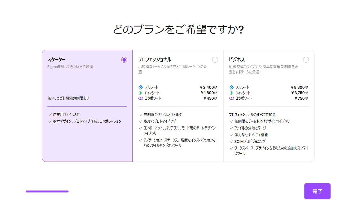Click the Devシート icon in ビジネス plan
340x205 pixels.
pos(232,93)
